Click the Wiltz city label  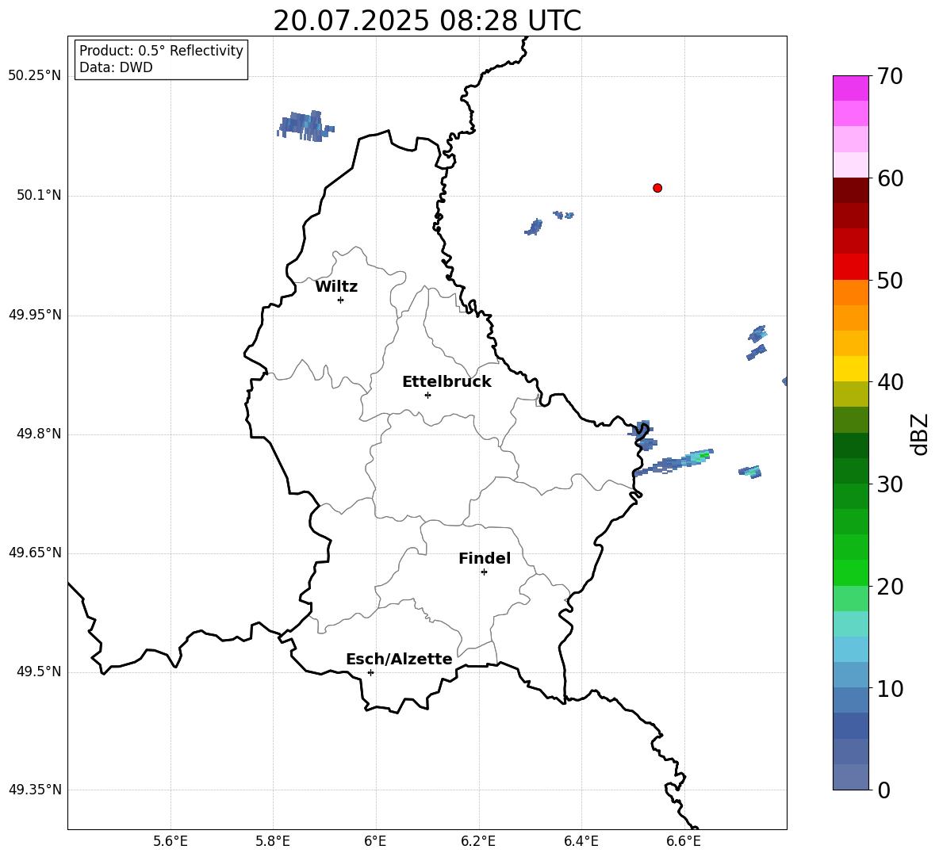point(336,287)
